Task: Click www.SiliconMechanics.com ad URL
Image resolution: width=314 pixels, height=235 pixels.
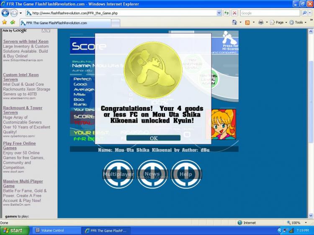Action: coord(23,60)
